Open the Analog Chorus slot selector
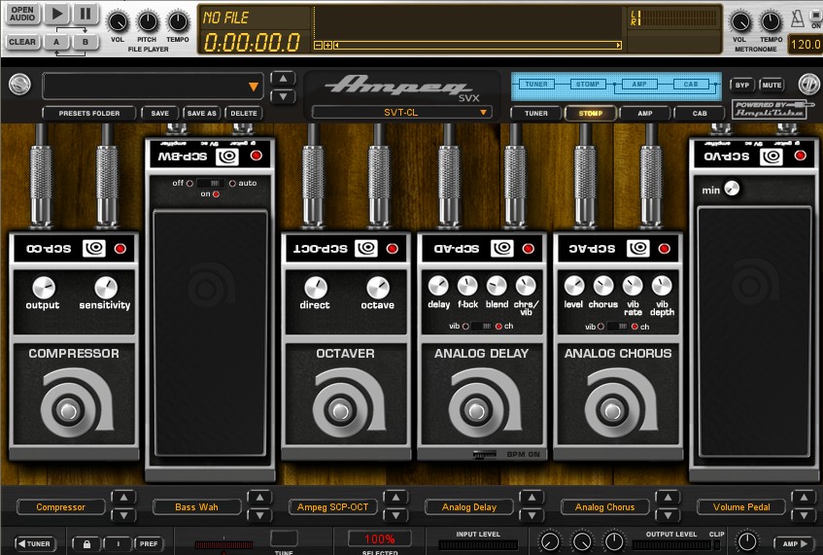 (604, 507)
